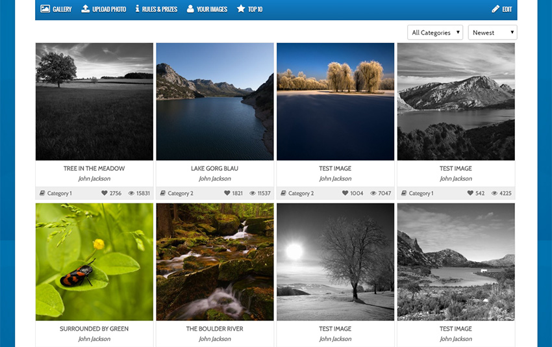Screen dimensions: 552x347
Task: Click John Jackson under Surrounded by Green
Action: click(94, 339)
